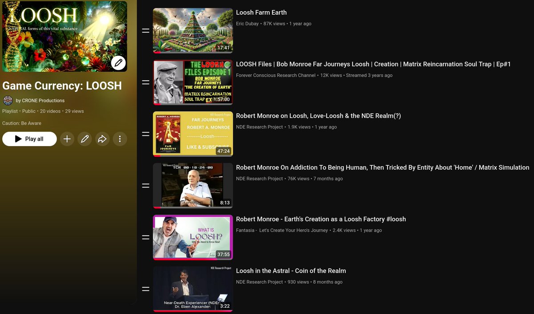Share the playlist via the arrow icon
Screen dimensions: 534x314
click(x=102, y=139)
